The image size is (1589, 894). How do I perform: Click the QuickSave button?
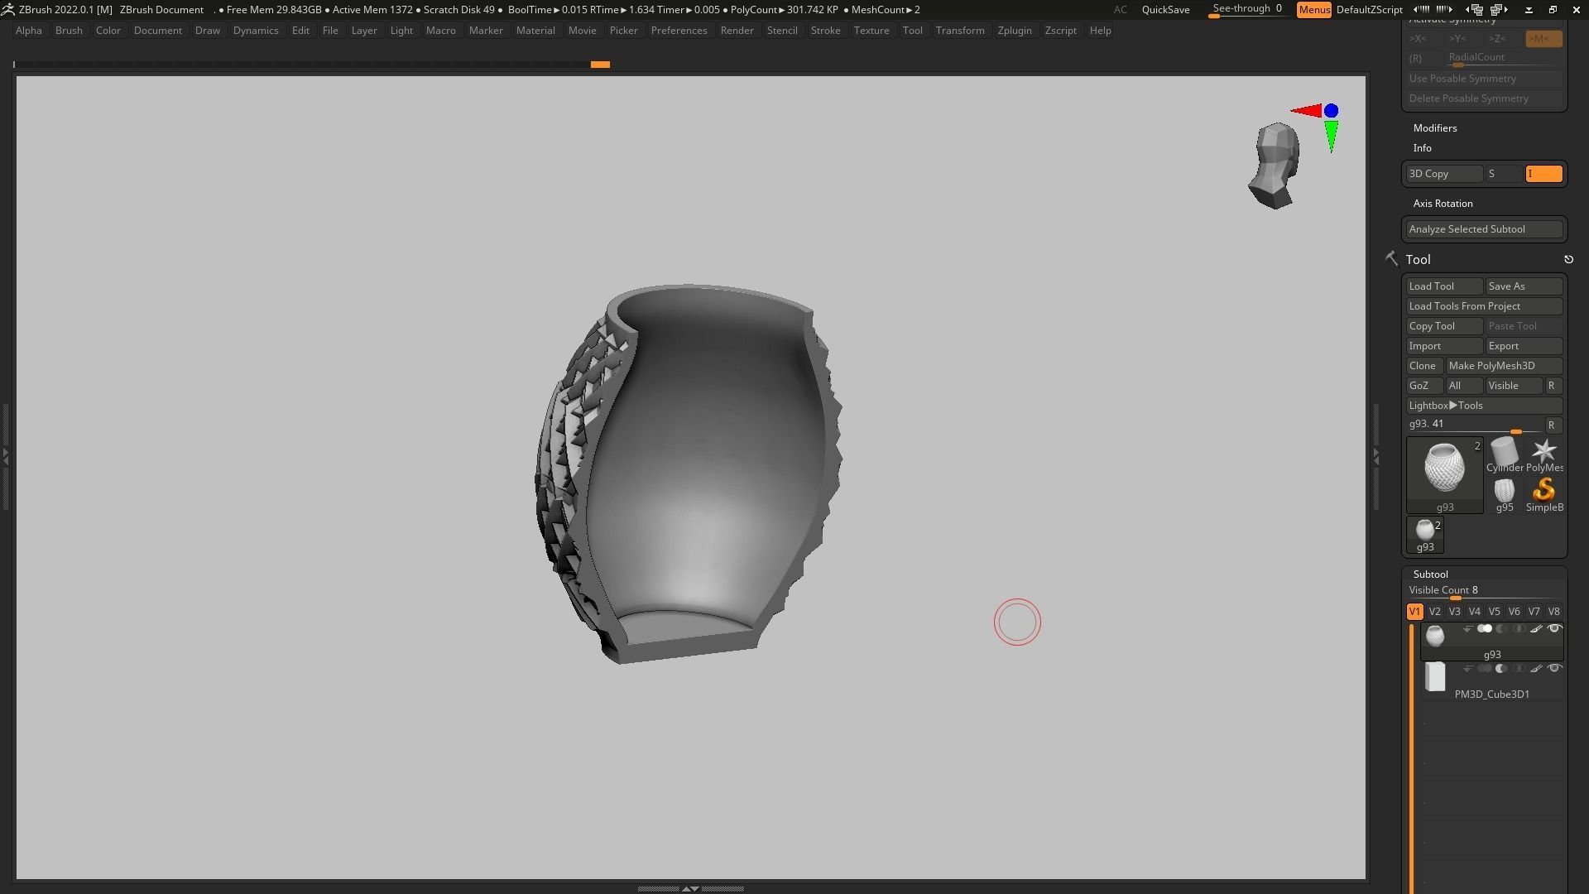pos(1165,9)
